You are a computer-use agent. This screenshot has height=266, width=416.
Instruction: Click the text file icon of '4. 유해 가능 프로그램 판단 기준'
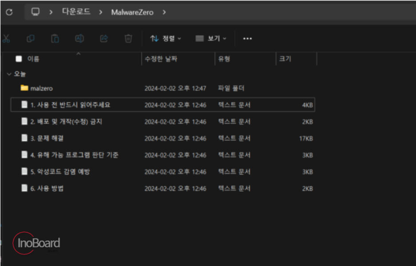point(24,155)
